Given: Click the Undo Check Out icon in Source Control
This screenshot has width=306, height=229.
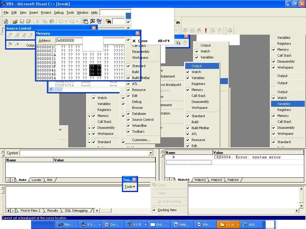Looking at the screenshot, I should point(31,35).
